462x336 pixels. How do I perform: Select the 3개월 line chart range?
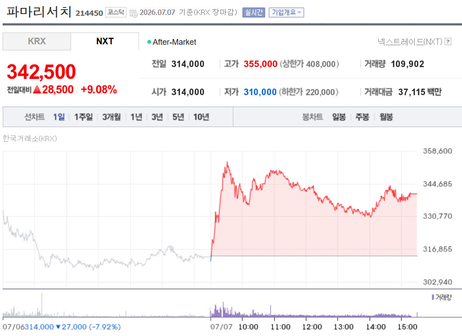(x=111, y=117)
